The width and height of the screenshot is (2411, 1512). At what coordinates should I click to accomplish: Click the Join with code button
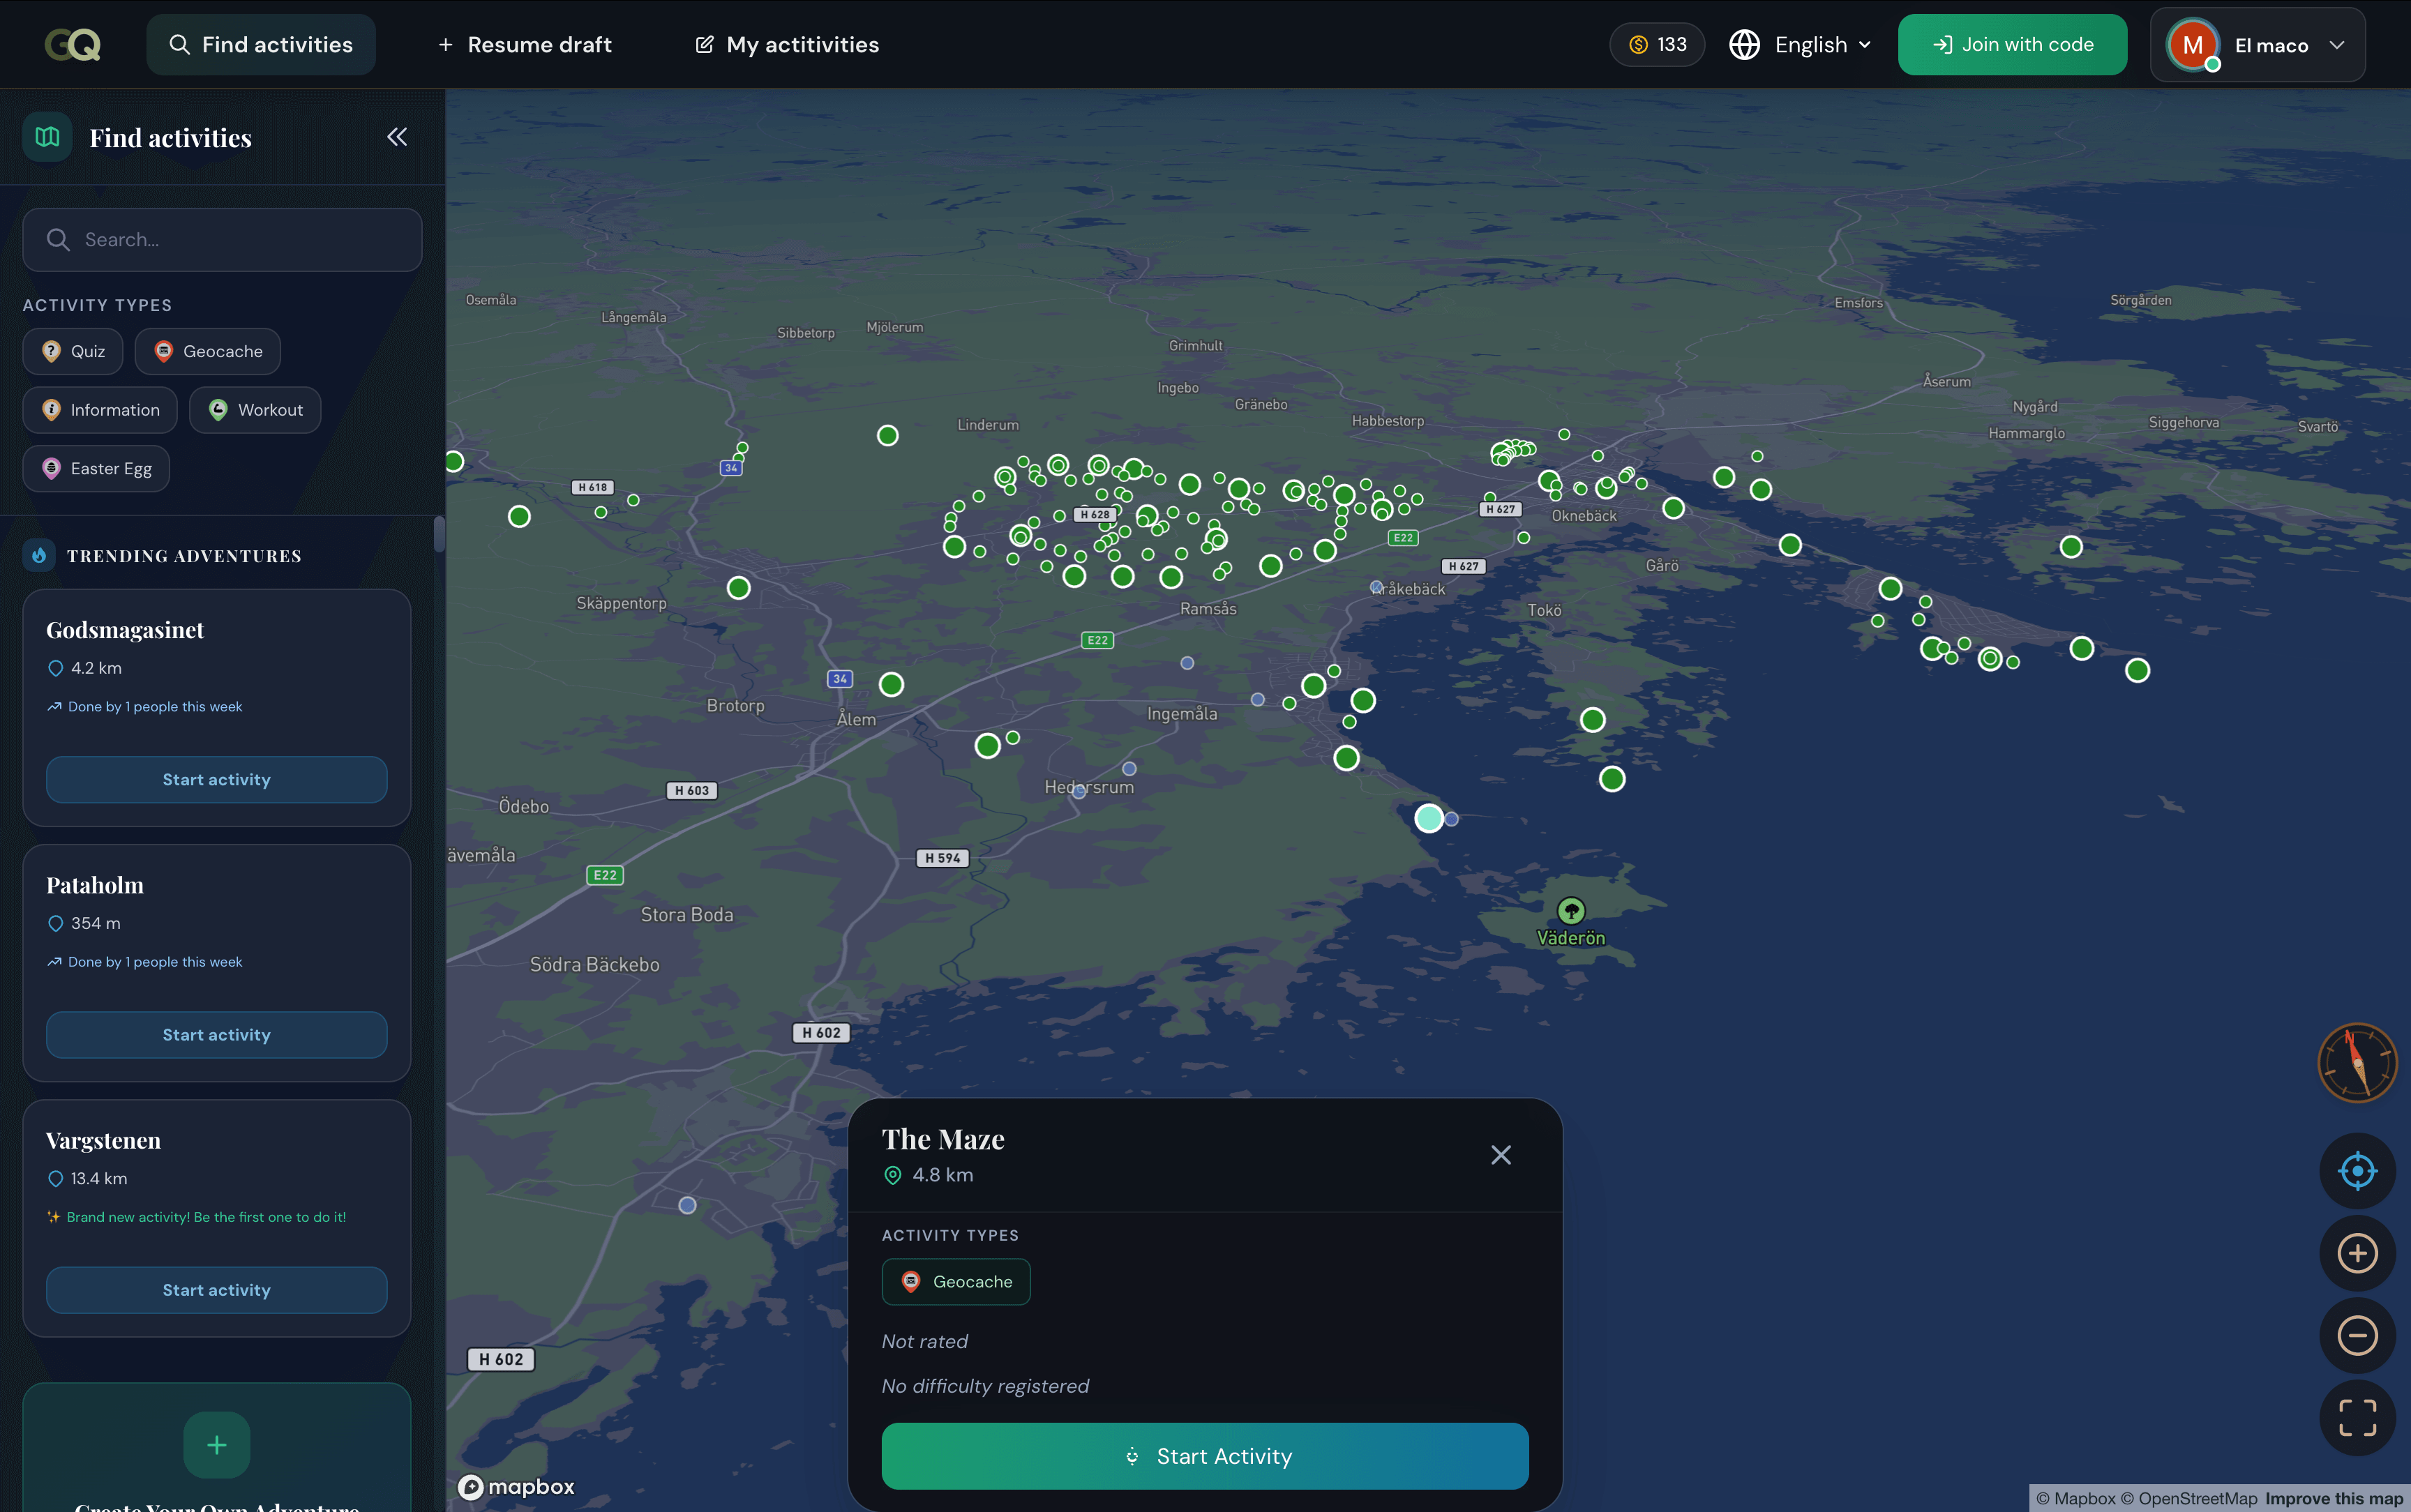(x=2012, y=44)
